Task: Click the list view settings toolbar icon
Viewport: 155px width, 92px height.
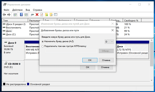Action: point(56,15)
